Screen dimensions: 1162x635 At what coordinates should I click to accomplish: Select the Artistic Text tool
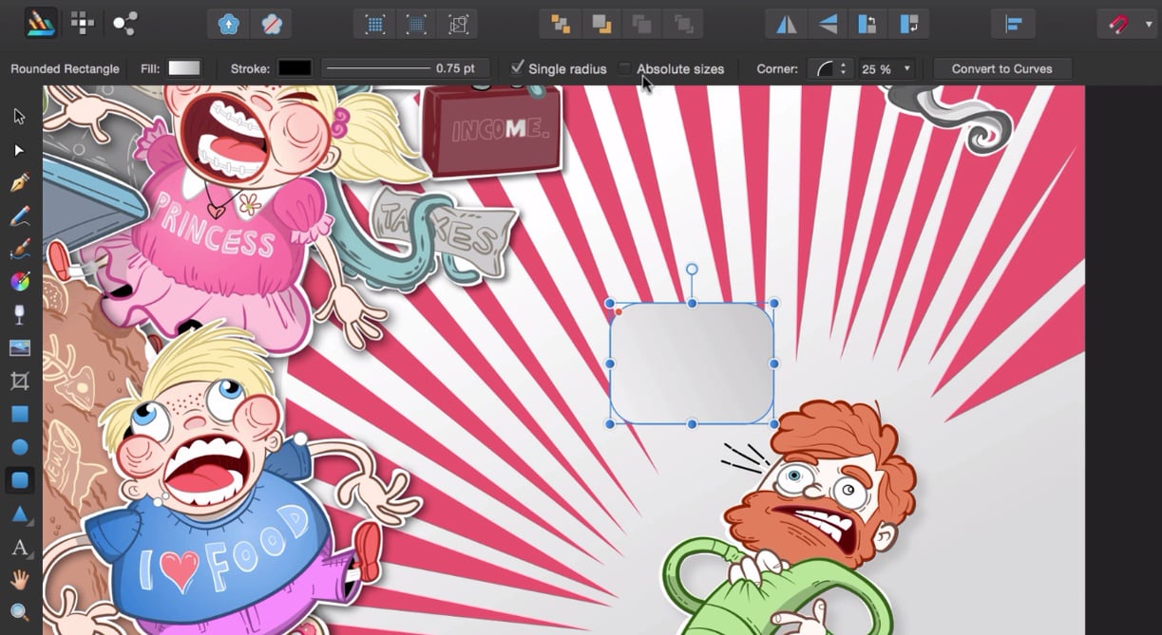(20, 548)
